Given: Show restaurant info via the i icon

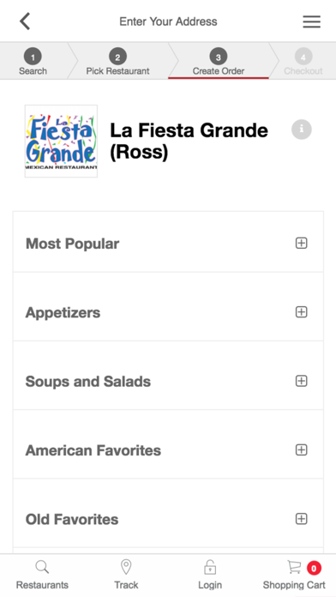Looking at the screenshot, I should (302, 130).
